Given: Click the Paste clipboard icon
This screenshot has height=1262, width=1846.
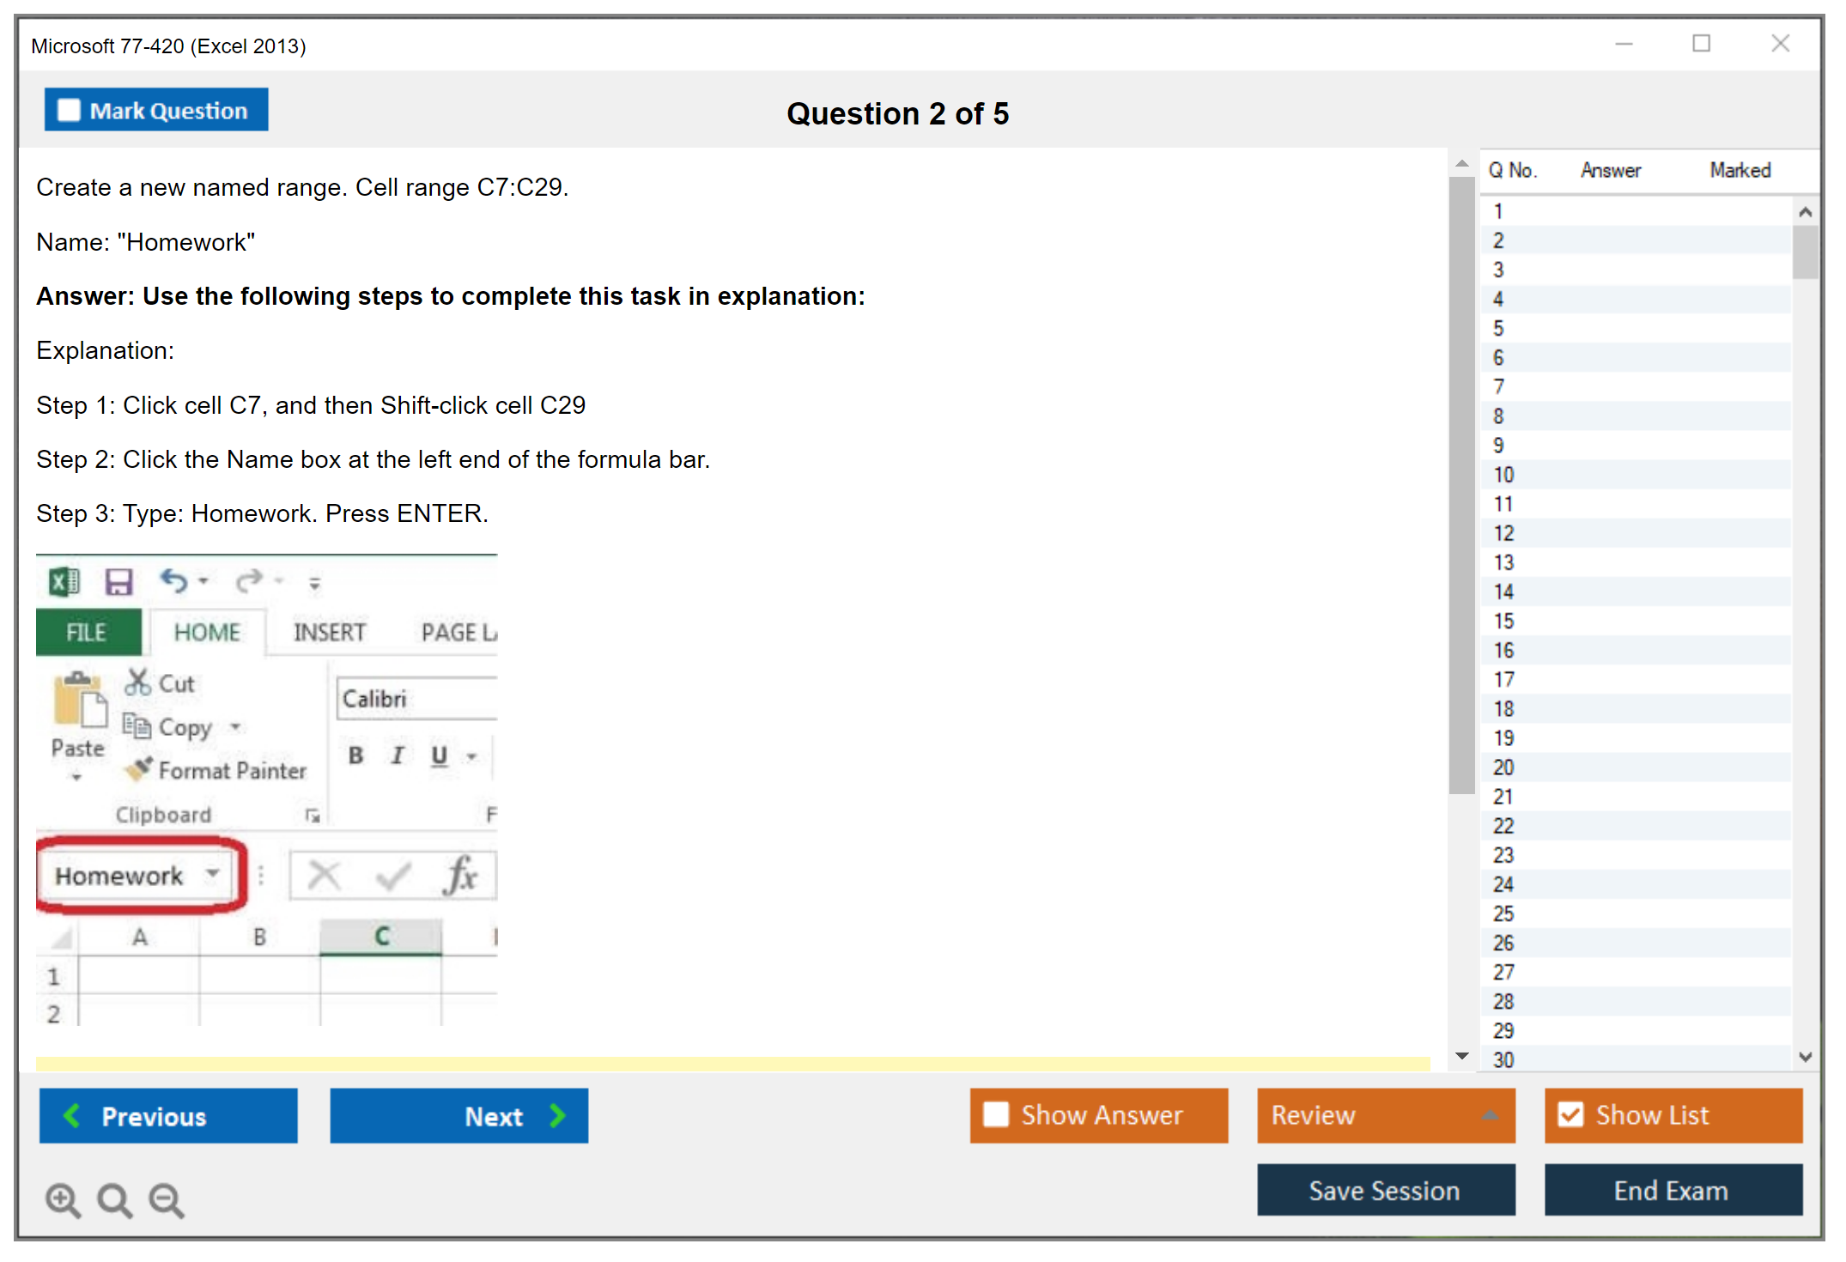Looking at the screenshot, I should [78, 700].
